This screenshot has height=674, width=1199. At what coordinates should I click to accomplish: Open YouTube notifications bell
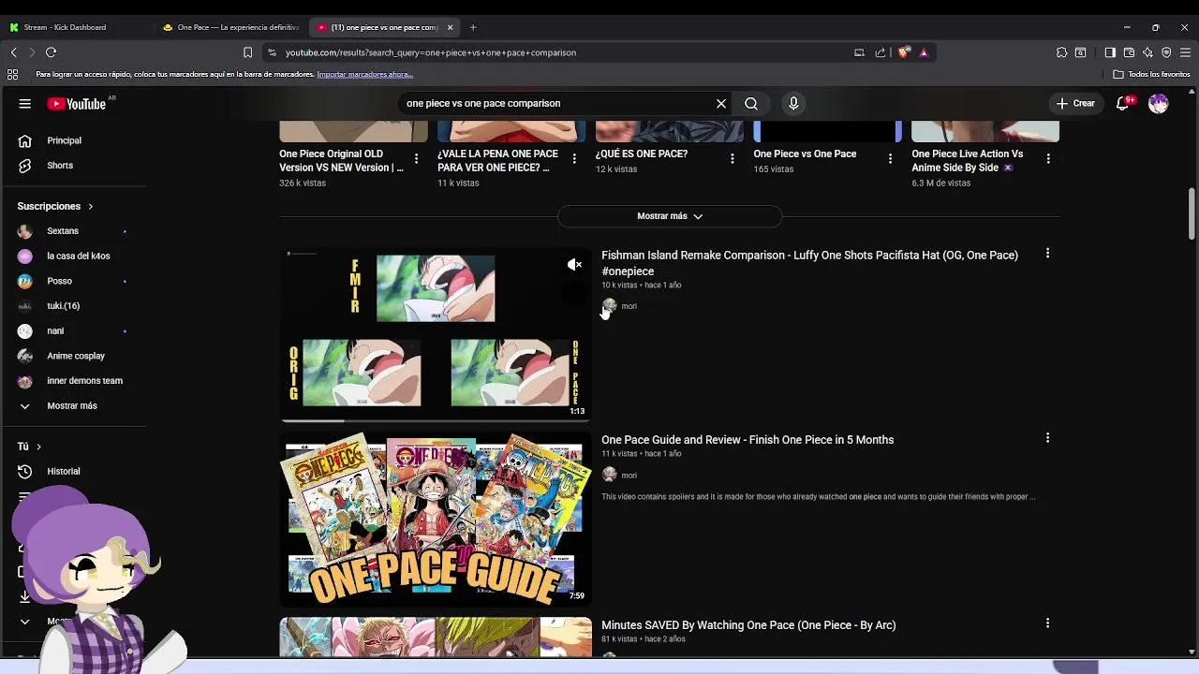[1123, 104]
